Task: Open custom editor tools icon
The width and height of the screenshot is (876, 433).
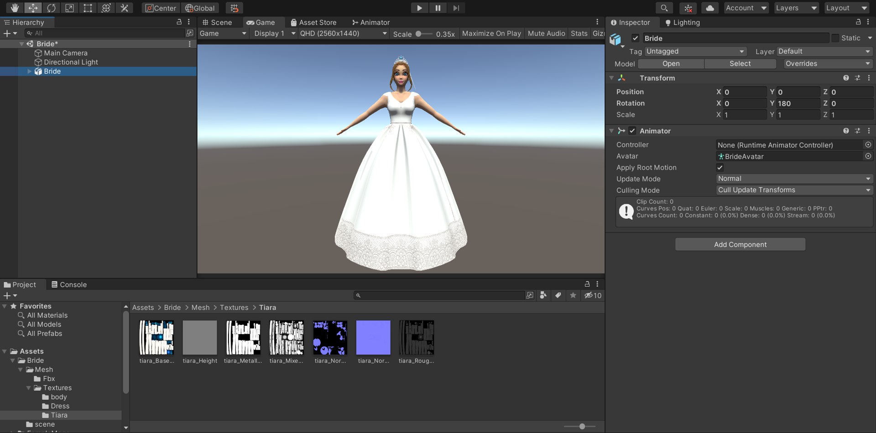Action: coord(124,8)
